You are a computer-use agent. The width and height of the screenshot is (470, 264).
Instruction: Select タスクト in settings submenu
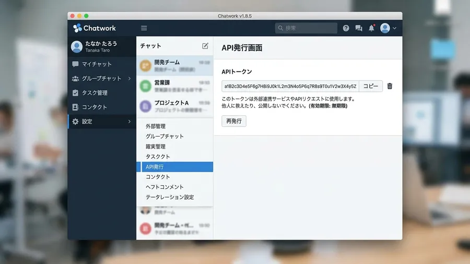[175, 157]
